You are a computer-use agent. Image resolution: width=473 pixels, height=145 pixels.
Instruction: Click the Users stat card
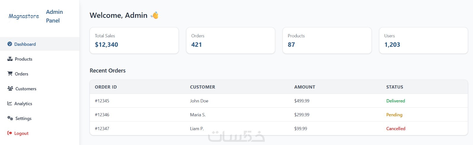[x=423, y=41]
